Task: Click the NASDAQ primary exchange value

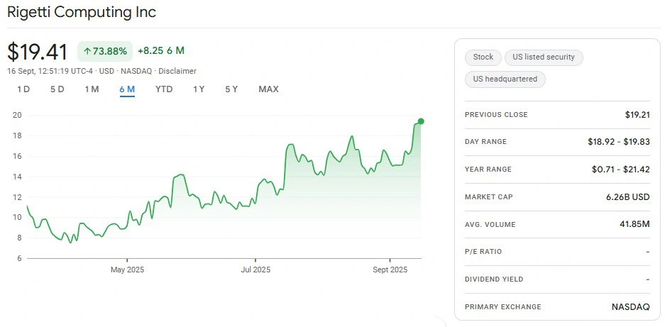Action: tap(631, 306)
